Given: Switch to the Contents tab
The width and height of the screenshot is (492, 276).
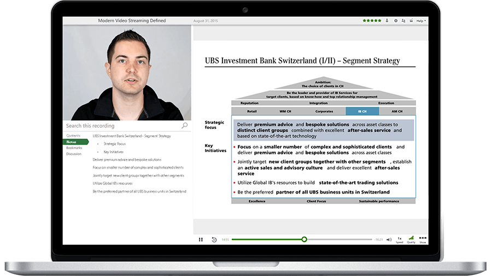Looking at the screenshot, I should 73,136.
